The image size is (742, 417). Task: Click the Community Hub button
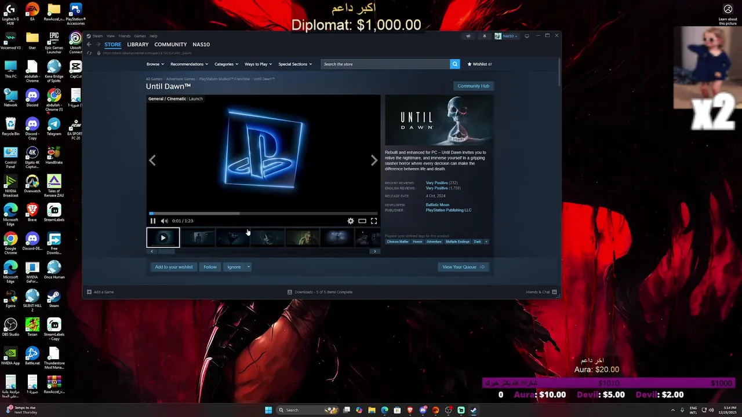click(x=474, y=86)
